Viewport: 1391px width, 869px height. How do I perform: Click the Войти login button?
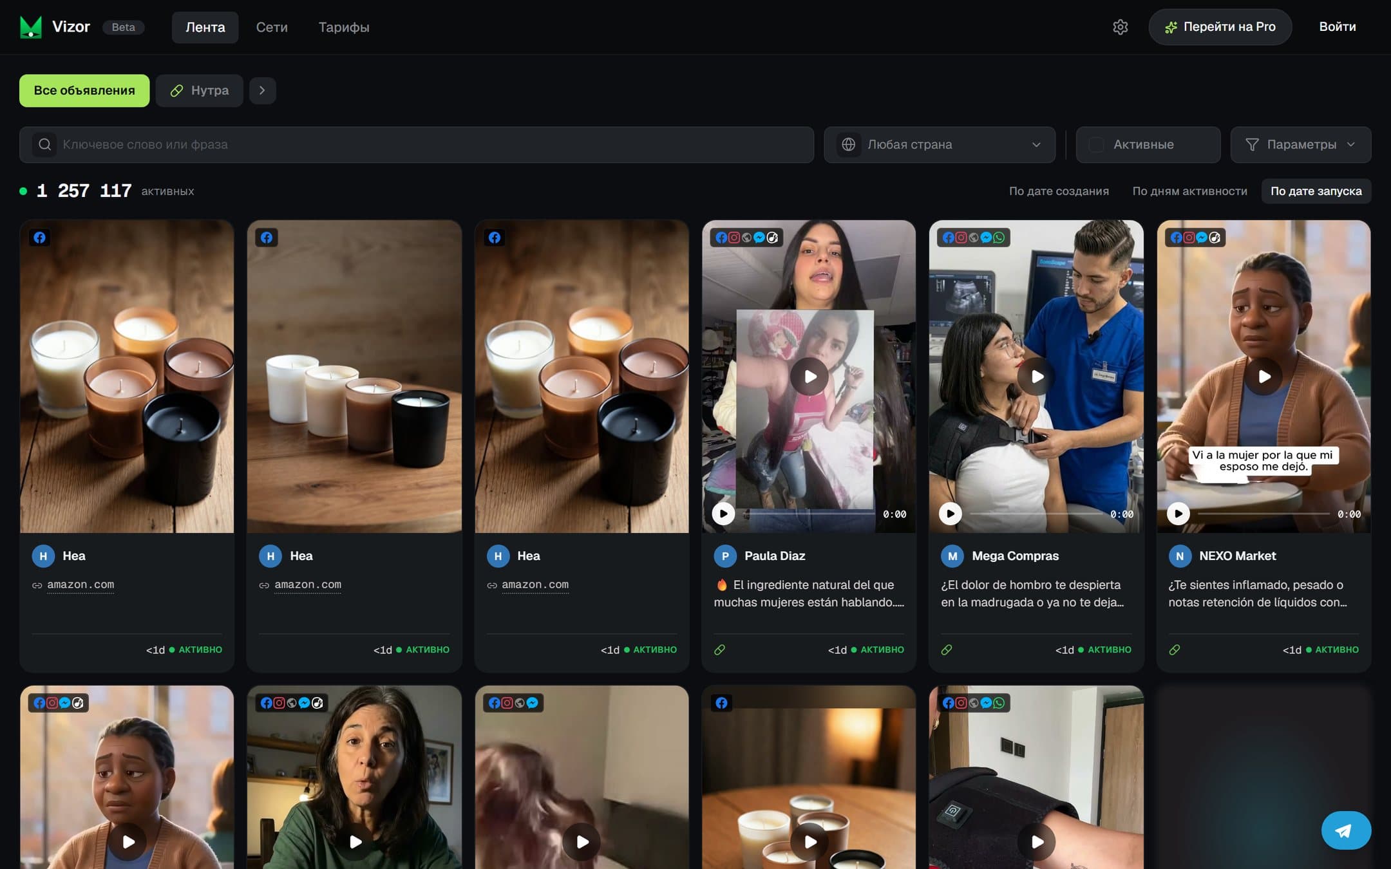click(1338, 27)
